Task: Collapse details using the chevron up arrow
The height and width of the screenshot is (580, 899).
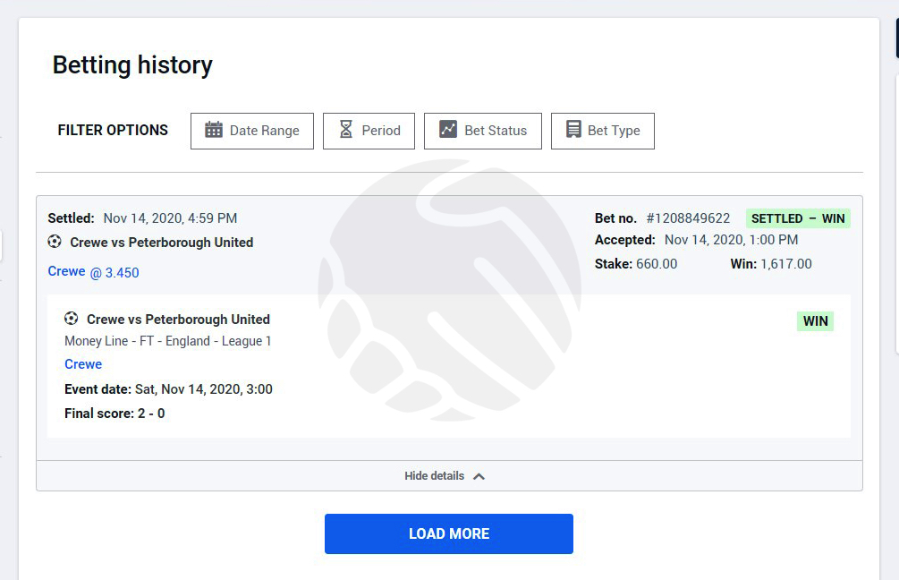Action: [x=479, y=476]
